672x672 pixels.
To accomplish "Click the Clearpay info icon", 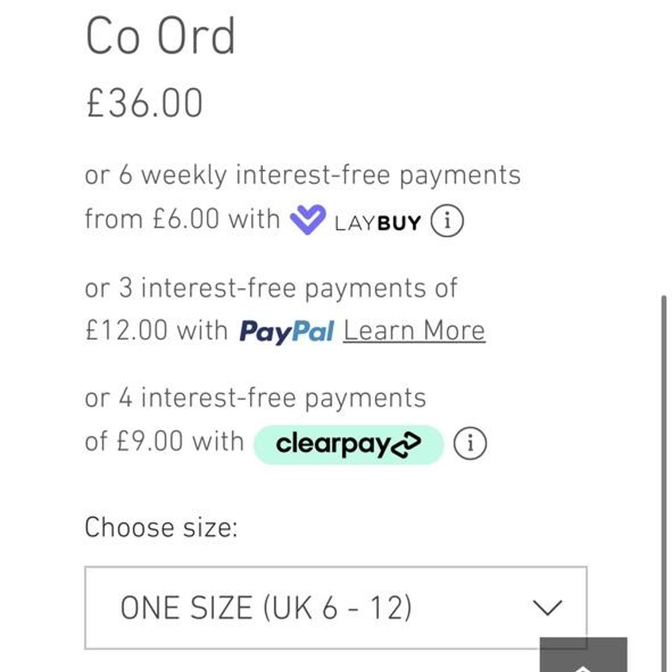I will [470, 444].
